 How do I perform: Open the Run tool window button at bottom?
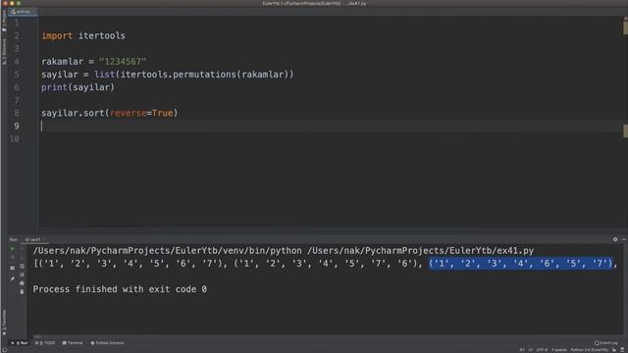coord(20,343)
